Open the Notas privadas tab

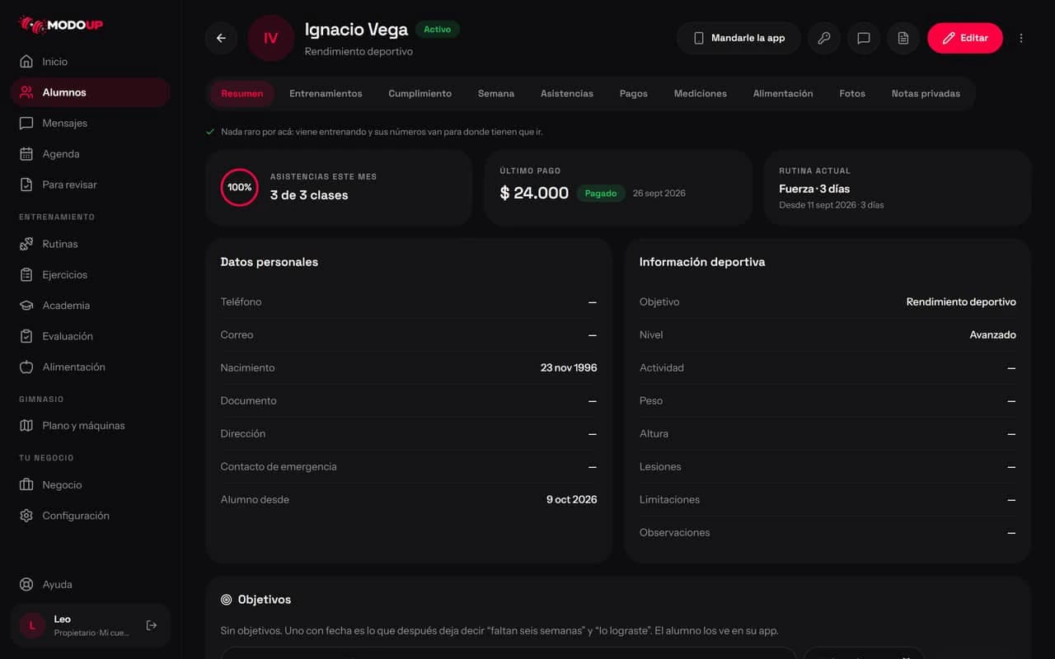tap(926, 93)
